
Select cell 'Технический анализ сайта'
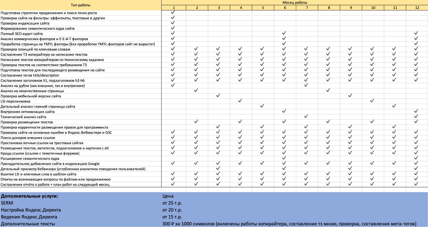(81, 117)
